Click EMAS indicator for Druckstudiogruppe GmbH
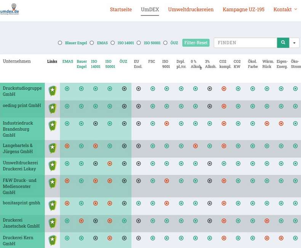 tap(67, 89)
